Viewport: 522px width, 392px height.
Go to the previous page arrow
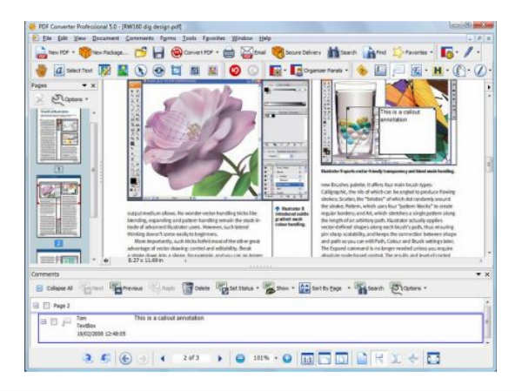click(x=163, y=359)
